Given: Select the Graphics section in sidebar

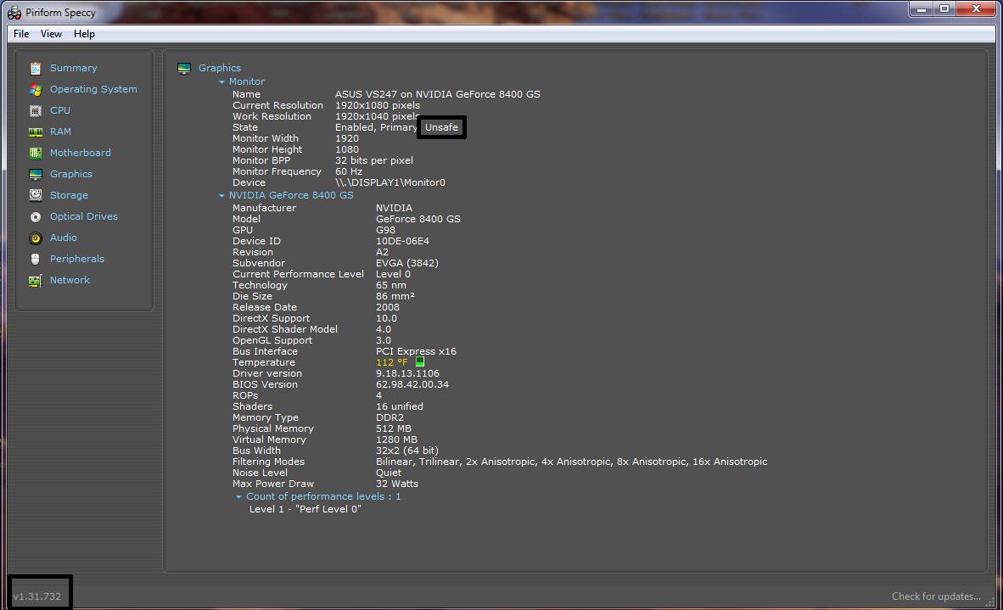Looking at the screenshot, I should (71, 173).
